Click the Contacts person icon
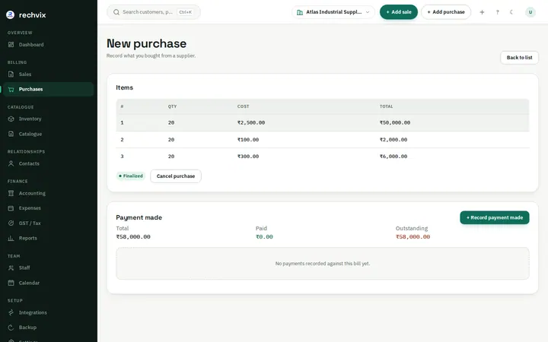This screenshot has width=548, height=342. (11, 163)
